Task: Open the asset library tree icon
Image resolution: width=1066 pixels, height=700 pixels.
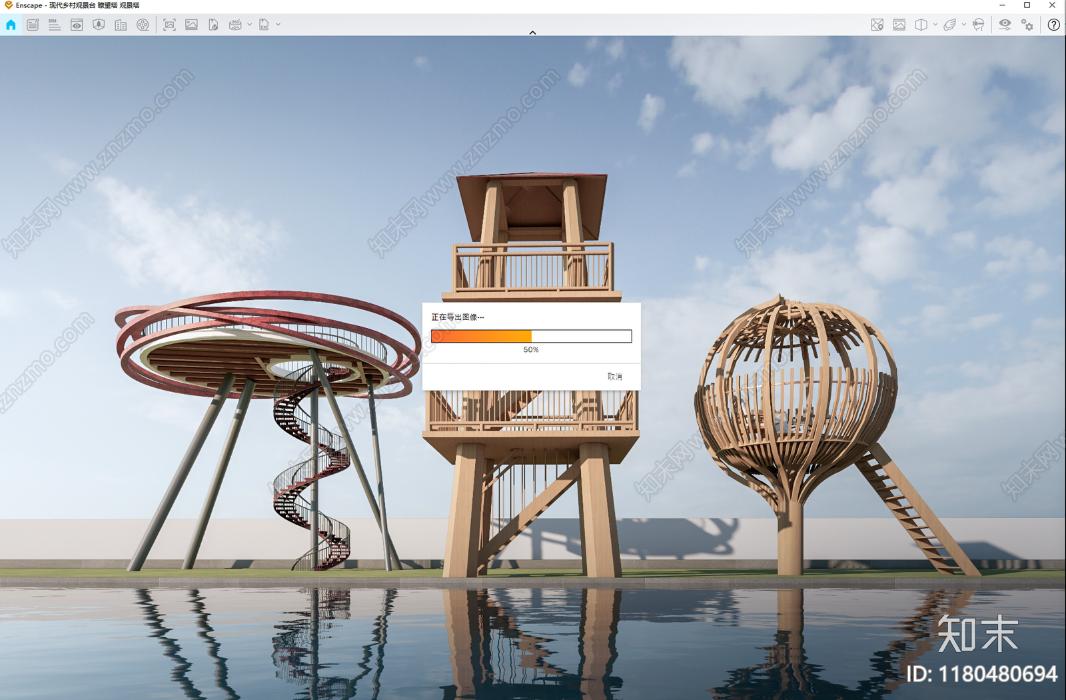Action: tap(99, 25)
